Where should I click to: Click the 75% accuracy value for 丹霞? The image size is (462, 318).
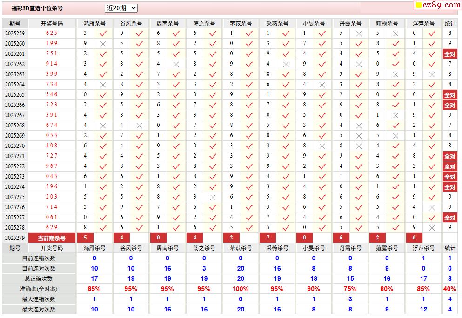[350, 289]
